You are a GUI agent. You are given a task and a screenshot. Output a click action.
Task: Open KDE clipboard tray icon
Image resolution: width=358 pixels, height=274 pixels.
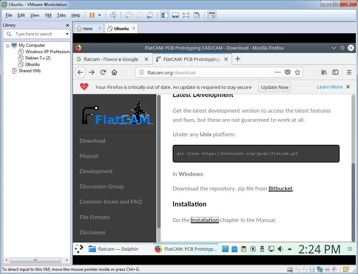pos(244,249)
